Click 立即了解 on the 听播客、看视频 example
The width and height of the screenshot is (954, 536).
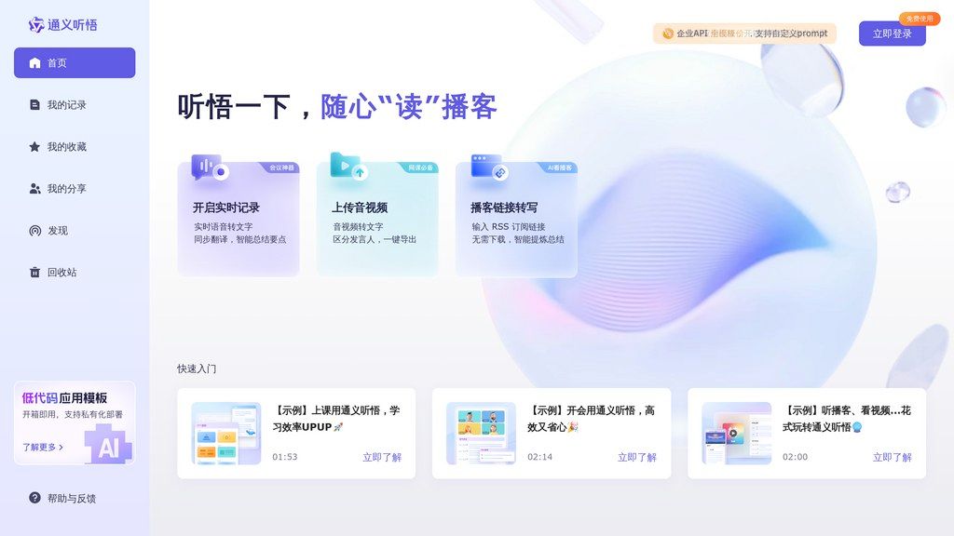point(892,457)
